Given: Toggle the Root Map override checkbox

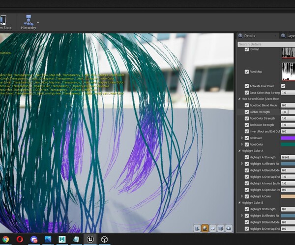Looking at the screenshot, I should pos(247,72).
